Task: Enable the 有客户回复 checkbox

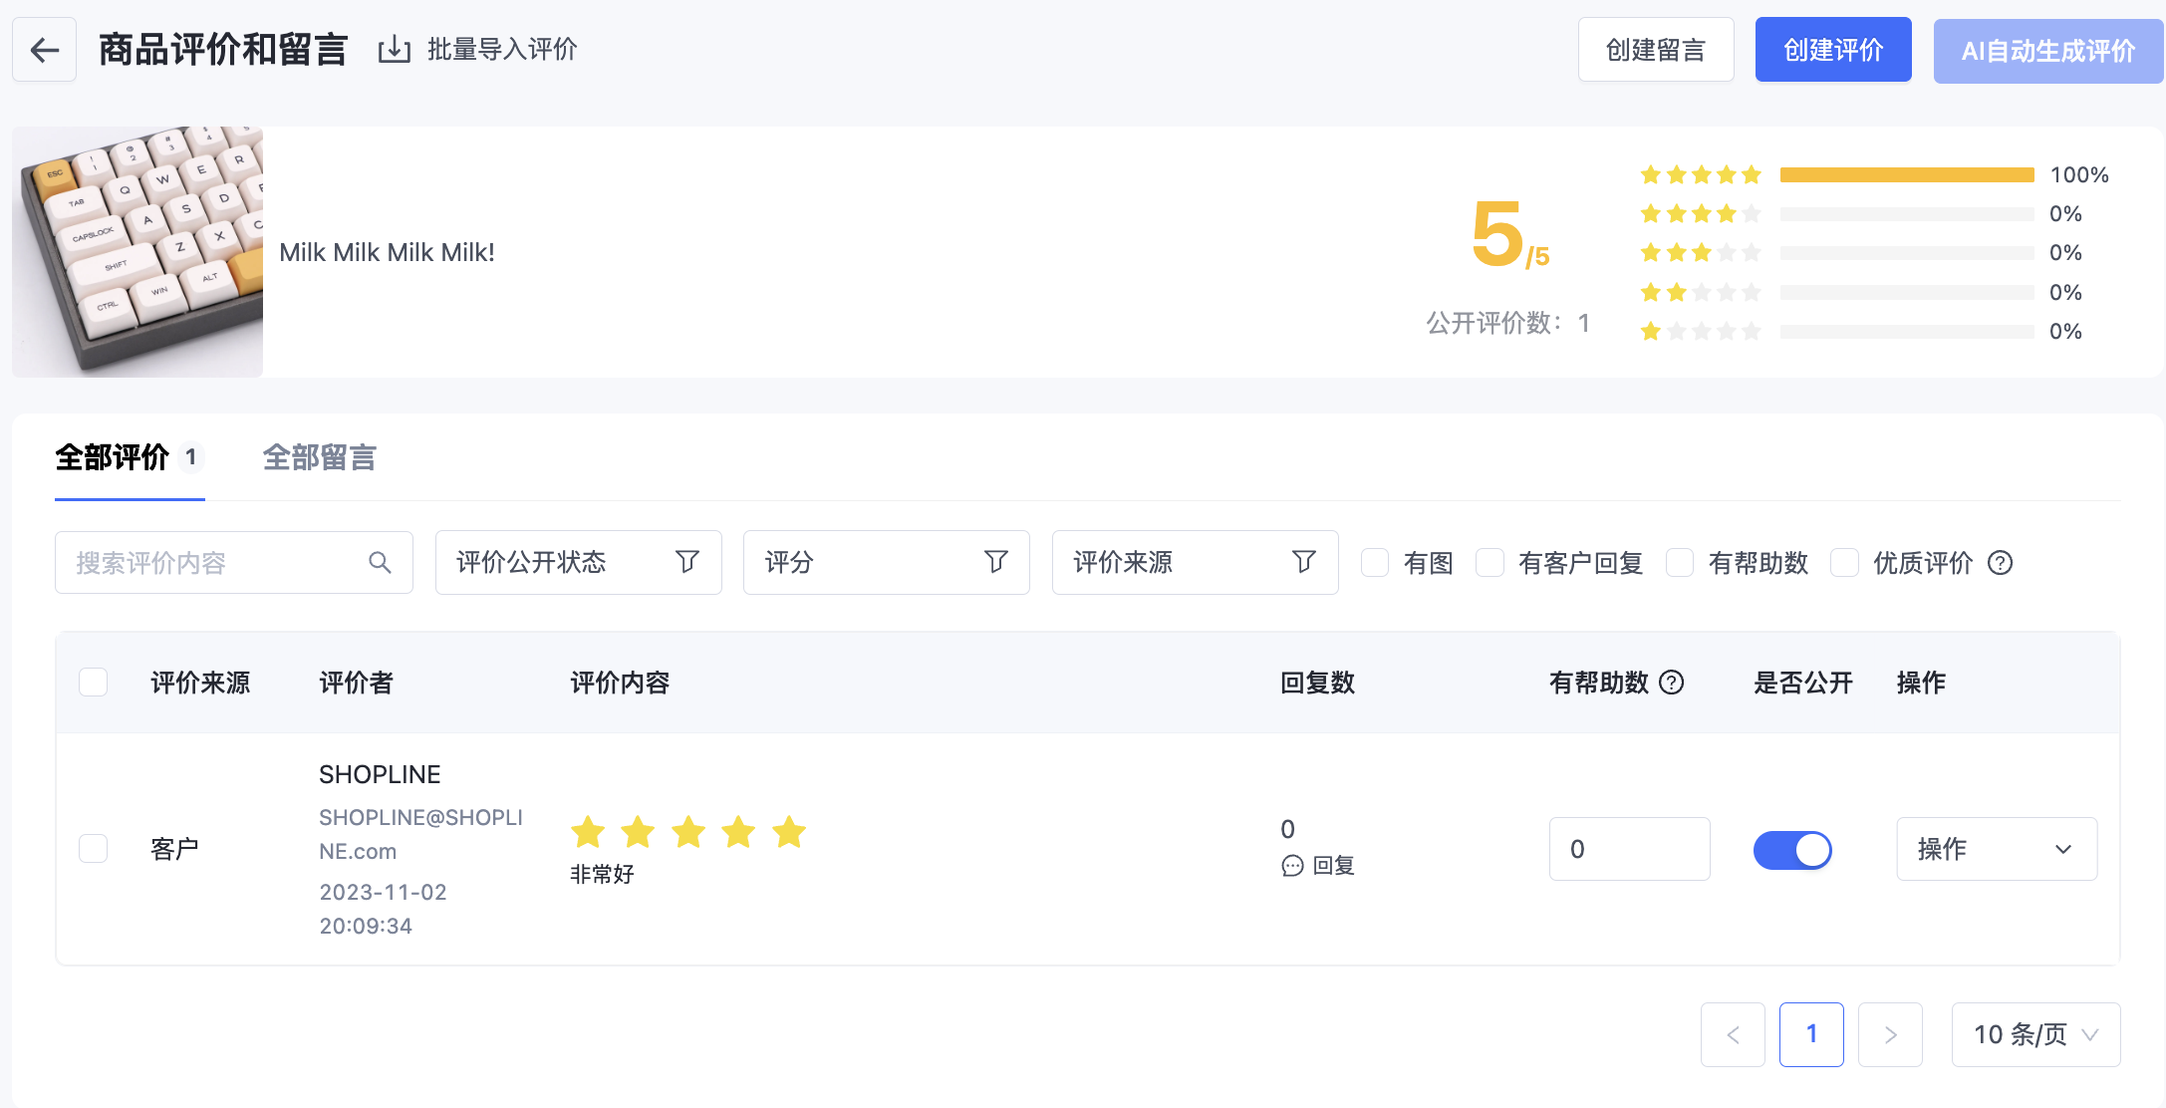Action: coord(1489,563)
